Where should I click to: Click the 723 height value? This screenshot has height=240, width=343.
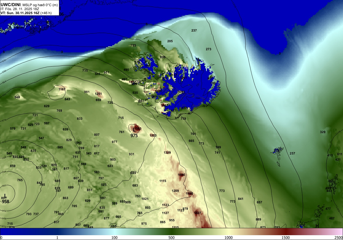point(37,124)
